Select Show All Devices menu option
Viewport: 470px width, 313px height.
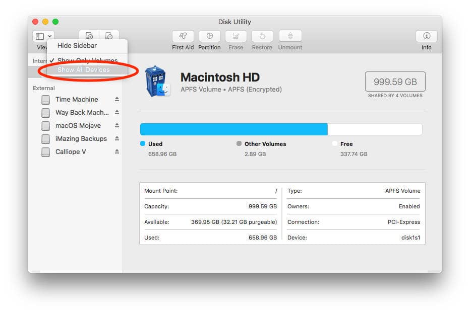pyautogui.click(x=87, y=70)
